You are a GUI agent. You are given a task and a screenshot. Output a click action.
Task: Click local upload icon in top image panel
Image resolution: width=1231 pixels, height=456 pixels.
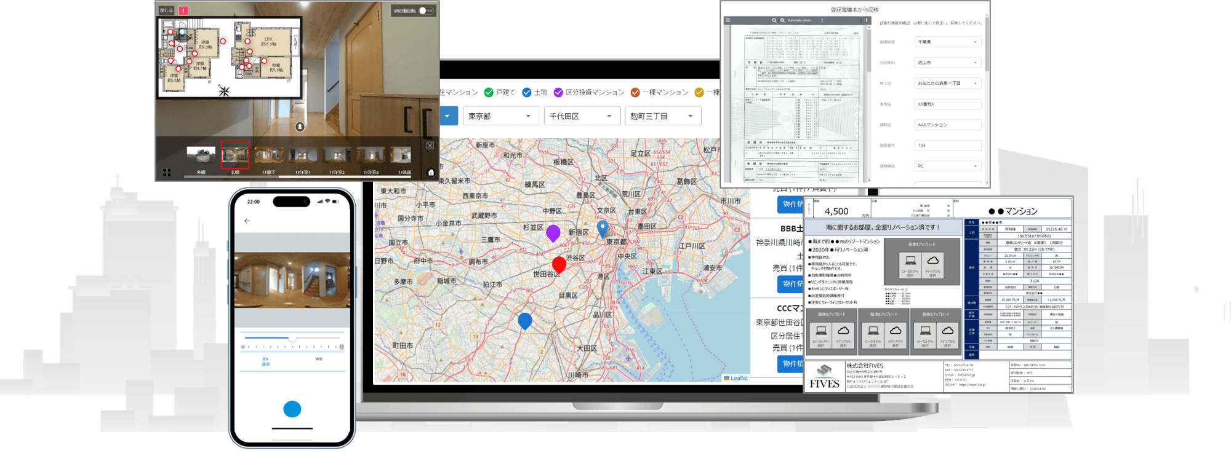[910, 261]
